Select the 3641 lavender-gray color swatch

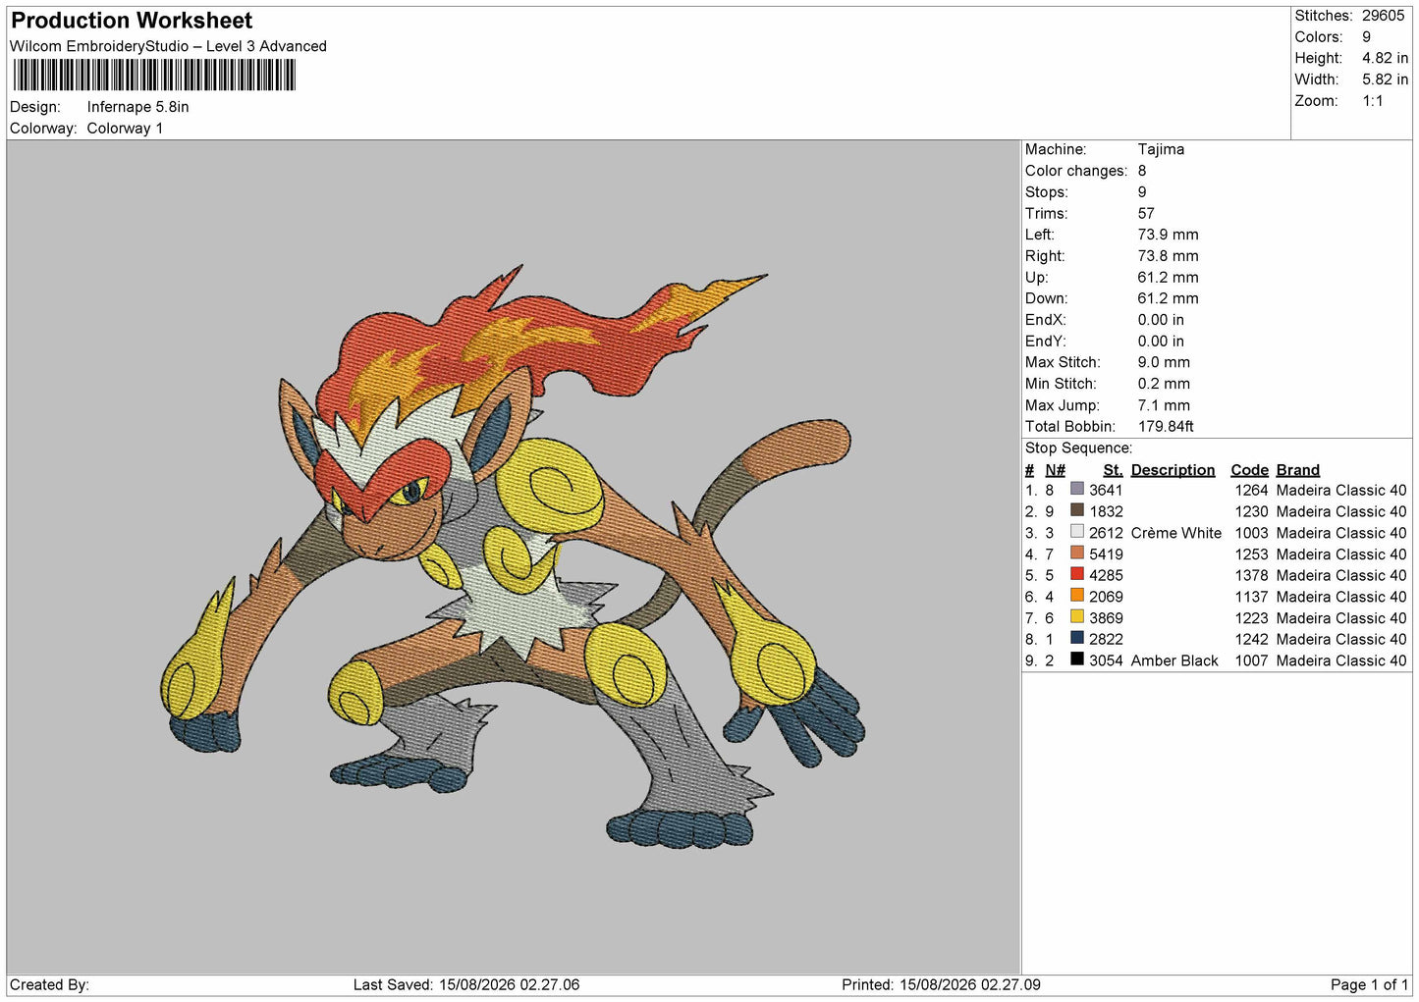click(1077, 489)
